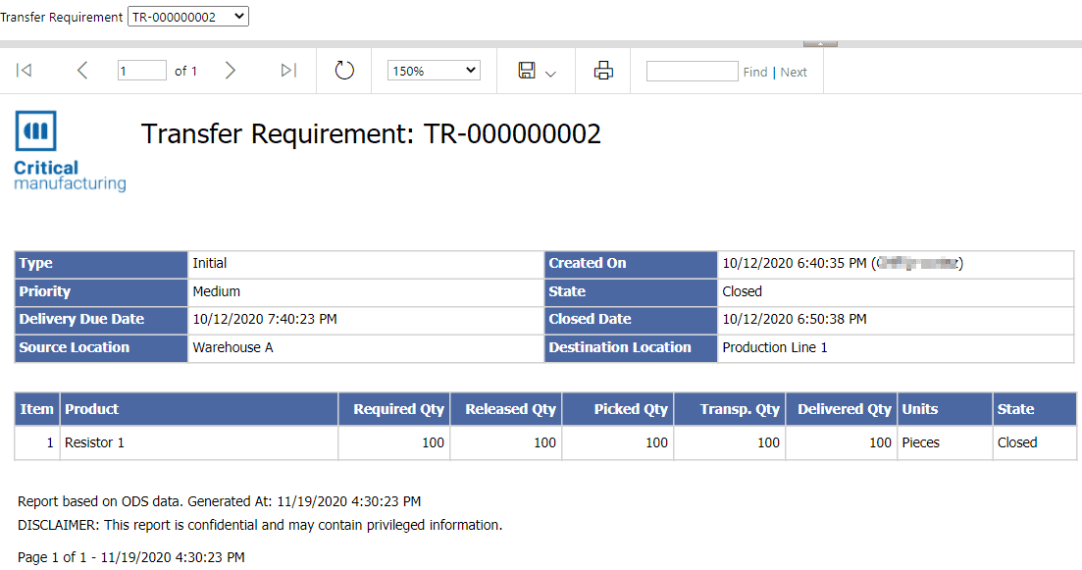Click the find text input box

pyautogui.click(x=692, y=71)
